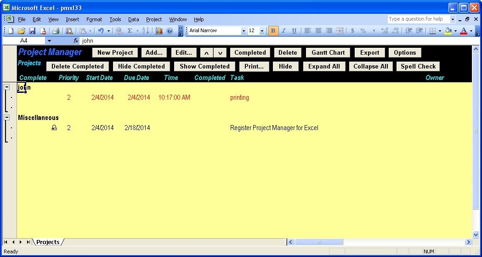Screen dimensions: 482x257
Task: Click the AutoSum sigma icon
Action: pos(130,31)
